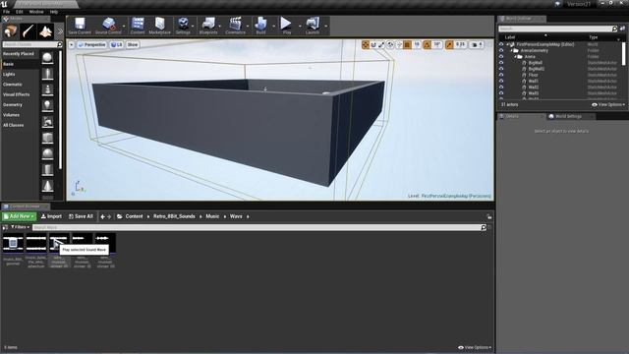The image size is (629, 354).
Task: Toggle scale snapping in viewport toolbar
Action: coord(449,45)
